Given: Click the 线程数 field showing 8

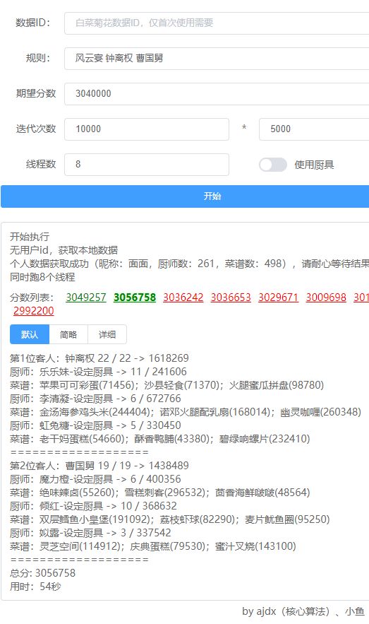Looking at the screenshot, I should 147,165.
